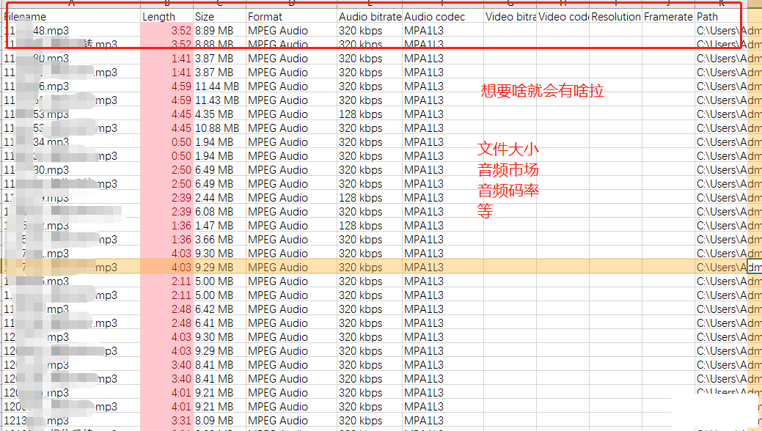Click the 6.42 MB size cell
The image size is (762, 431).
(220, 309)
